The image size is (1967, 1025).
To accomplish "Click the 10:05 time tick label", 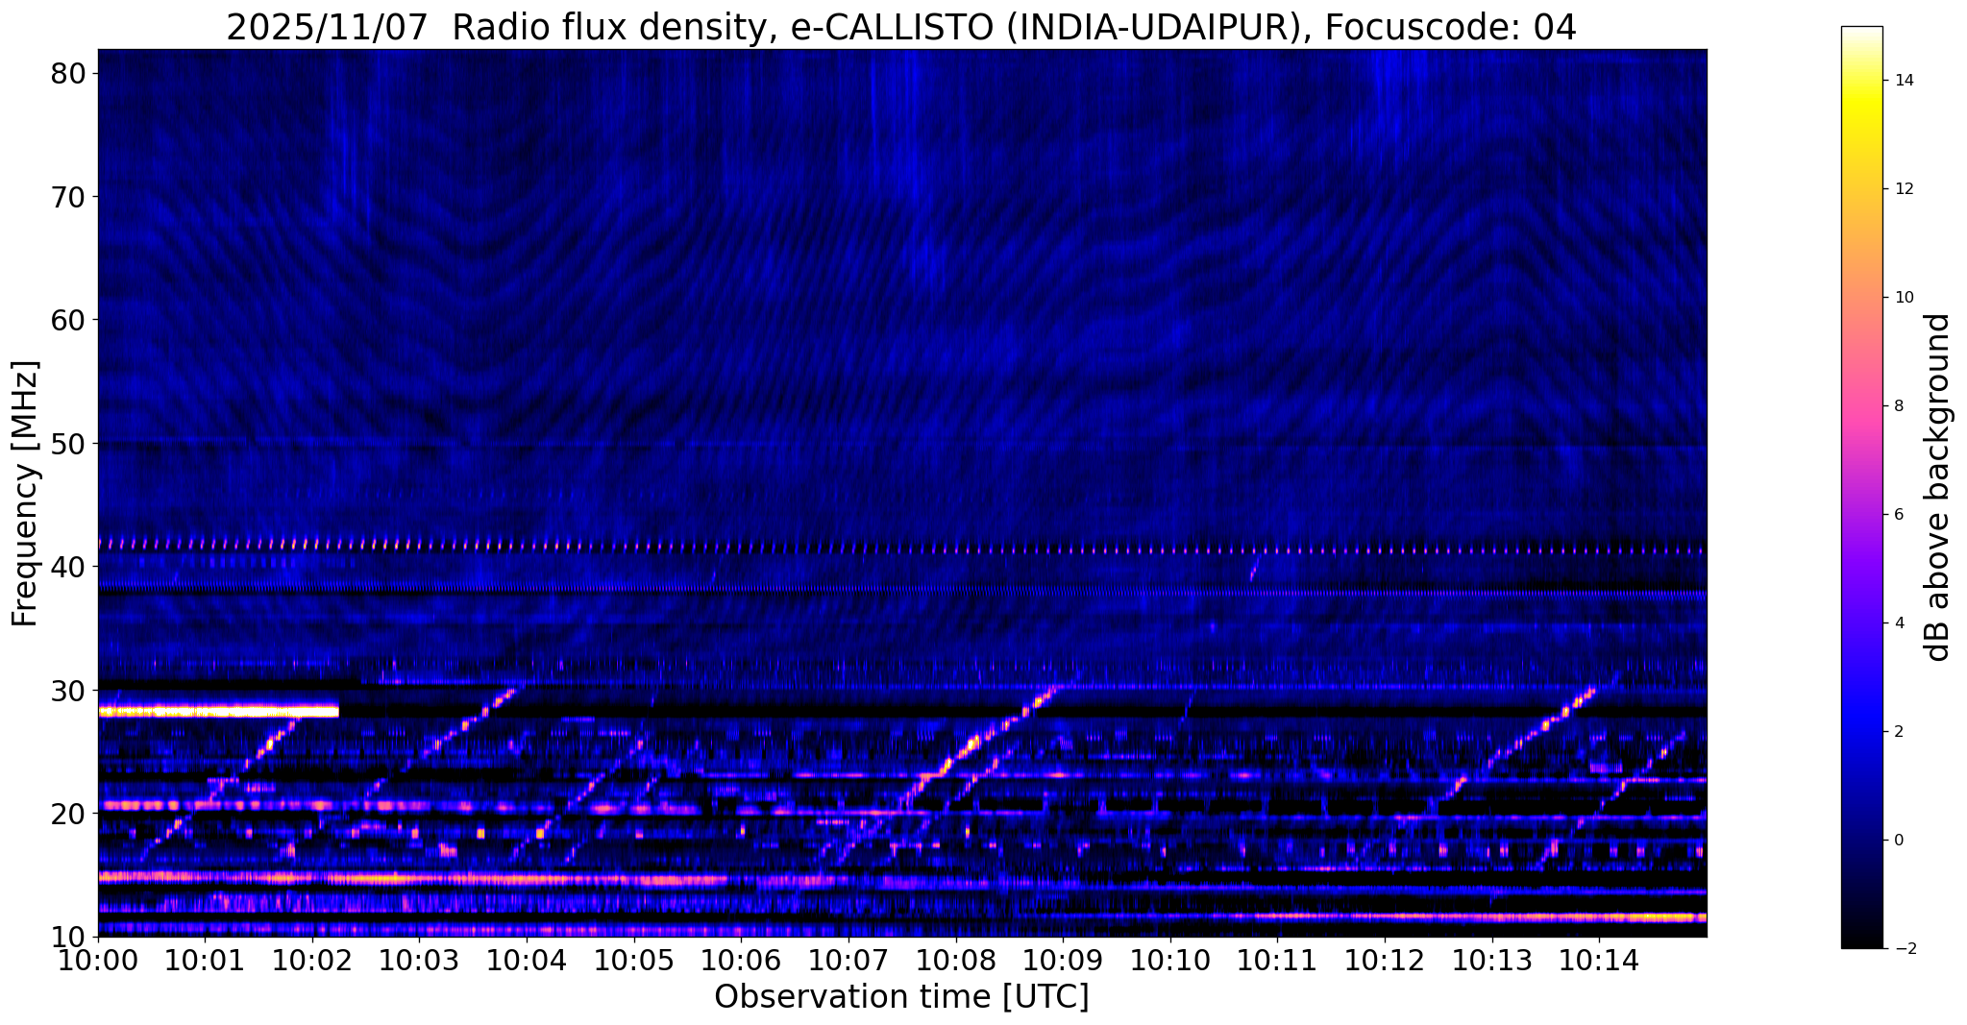I will (x=634, y=961).
